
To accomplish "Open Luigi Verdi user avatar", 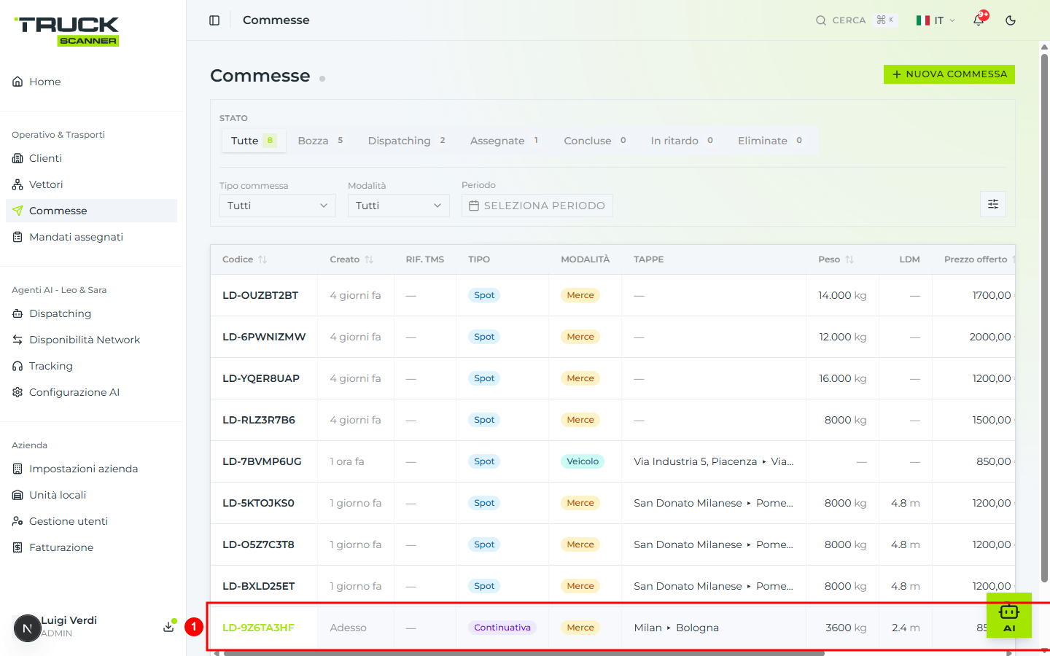I will pos(27,628).
